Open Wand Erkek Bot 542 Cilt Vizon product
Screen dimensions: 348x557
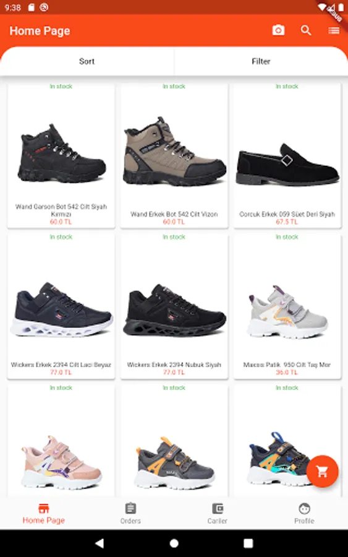[x=174, y=155]
